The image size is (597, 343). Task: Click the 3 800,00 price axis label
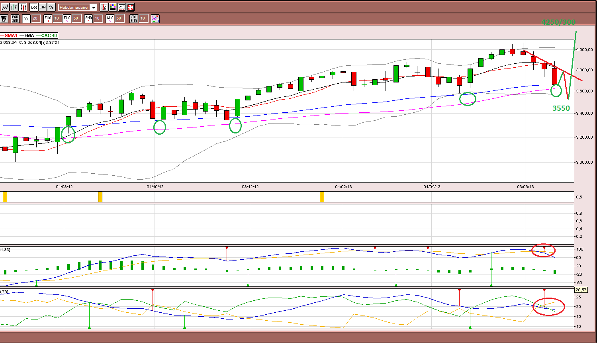pos(584,70)
